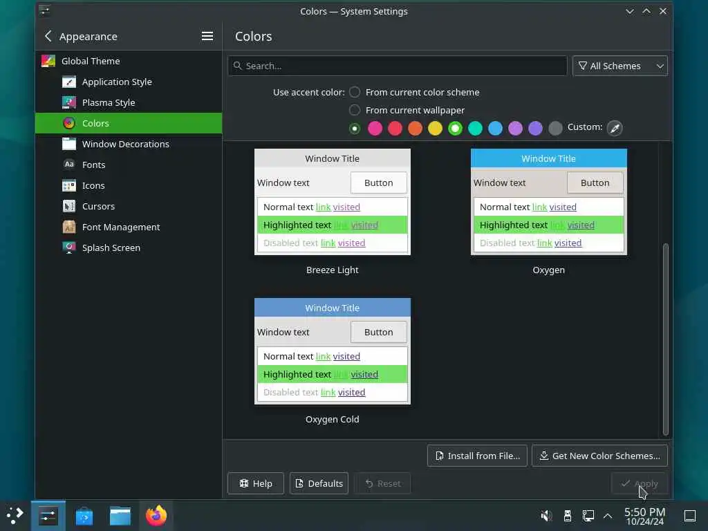Open the window menu icon in titlebar
This screenshot has width=708, height=531.
[x=45, y=11]
